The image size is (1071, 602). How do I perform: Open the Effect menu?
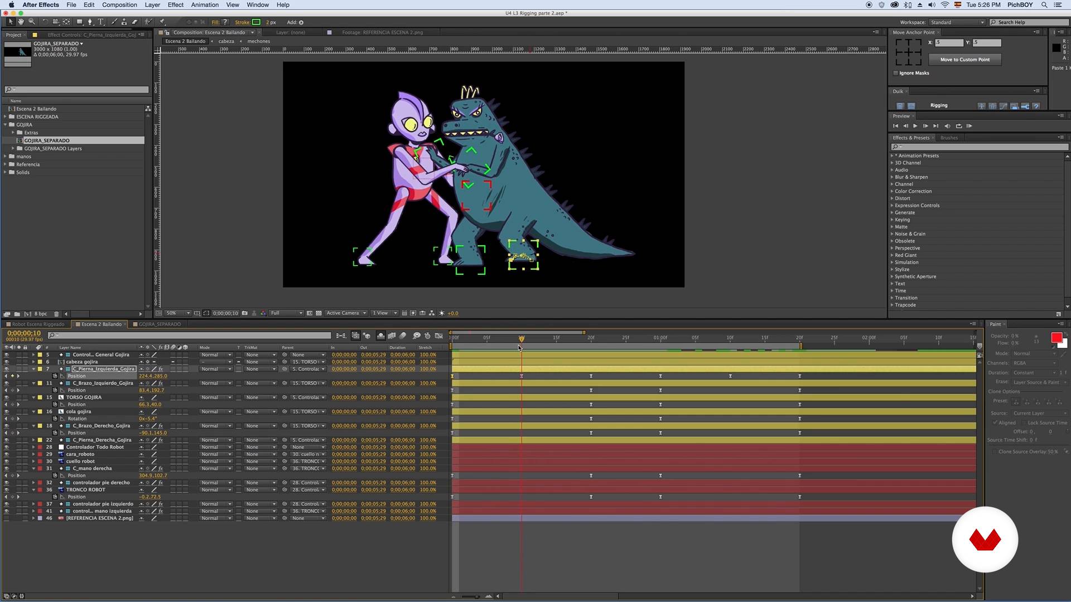tap(175, 4)
